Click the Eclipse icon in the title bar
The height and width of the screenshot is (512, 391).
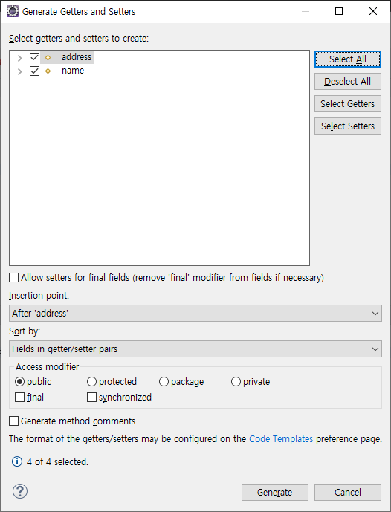coord(13,11)
